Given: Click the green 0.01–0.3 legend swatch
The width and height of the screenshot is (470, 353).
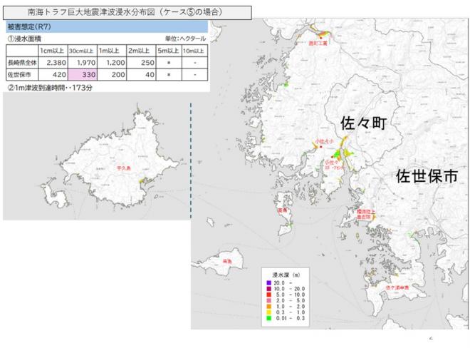Looking at the screenshot, I should [268, 318].
